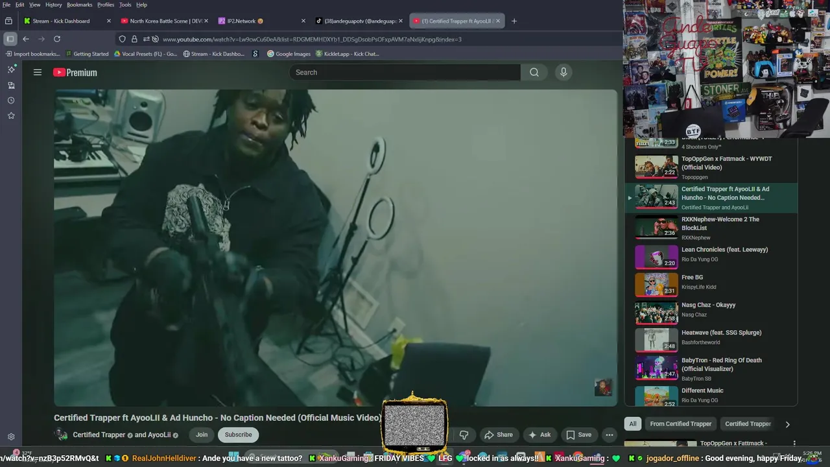Click the Ask AI button
Screen dimensions: 830x467
point(539,435)
